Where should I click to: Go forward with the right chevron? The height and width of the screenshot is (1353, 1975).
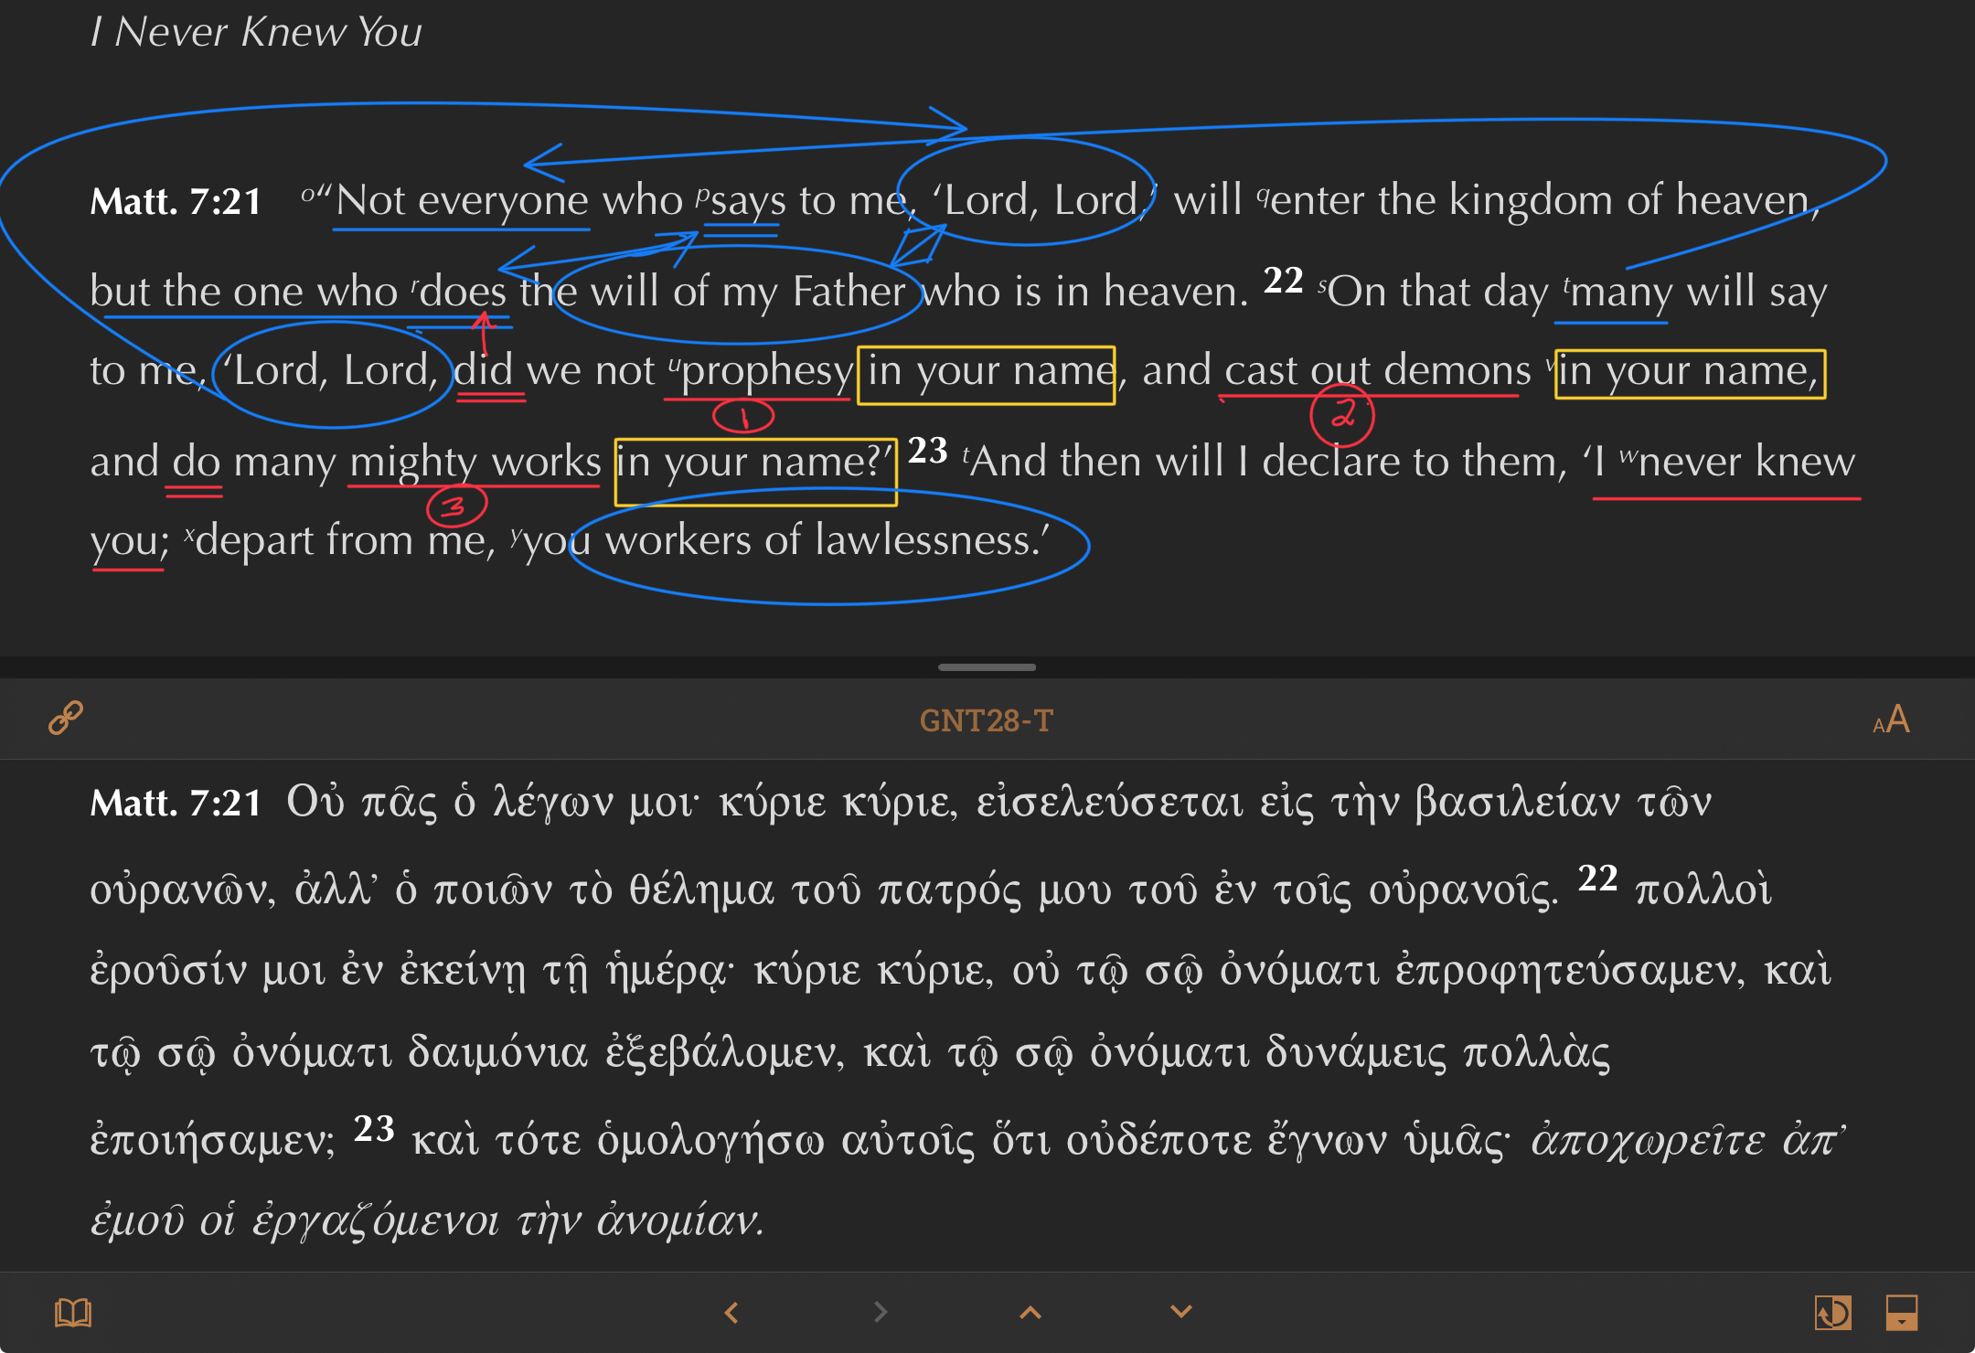[x=881, y=1313]
